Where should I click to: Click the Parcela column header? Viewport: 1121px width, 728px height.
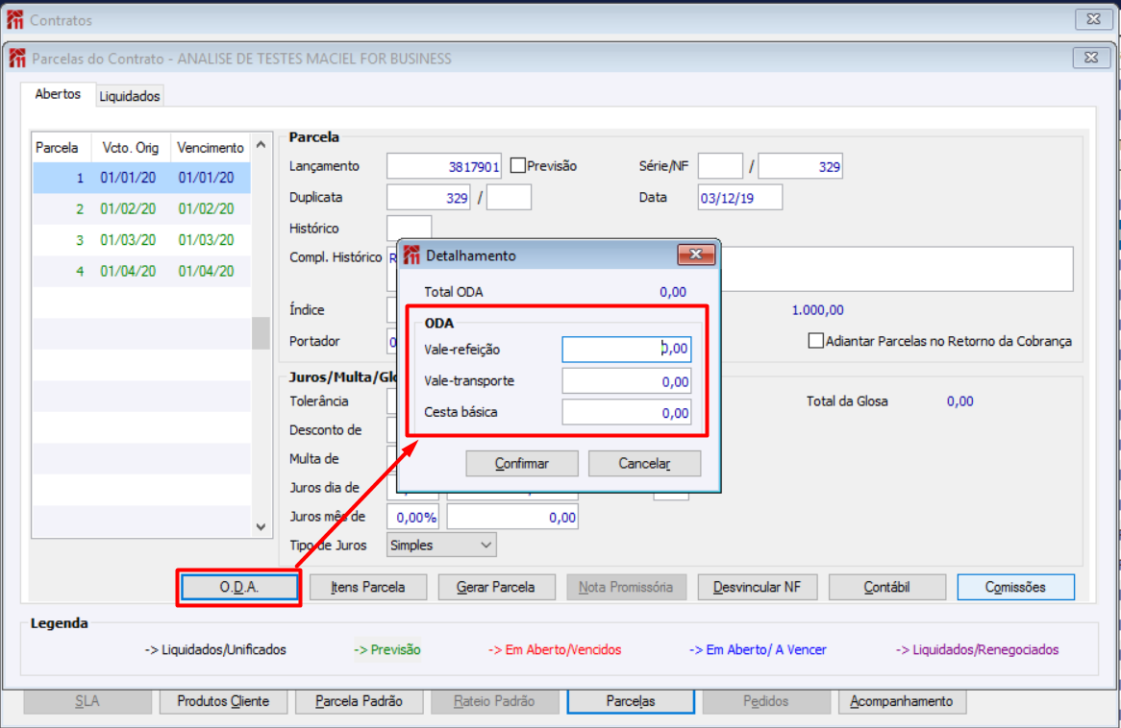point(62,147)
